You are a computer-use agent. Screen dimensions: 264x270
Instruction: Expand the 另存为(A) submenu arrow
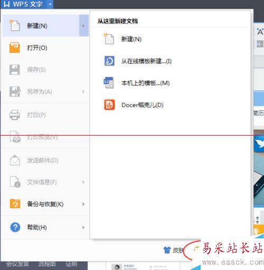[83, 92]
